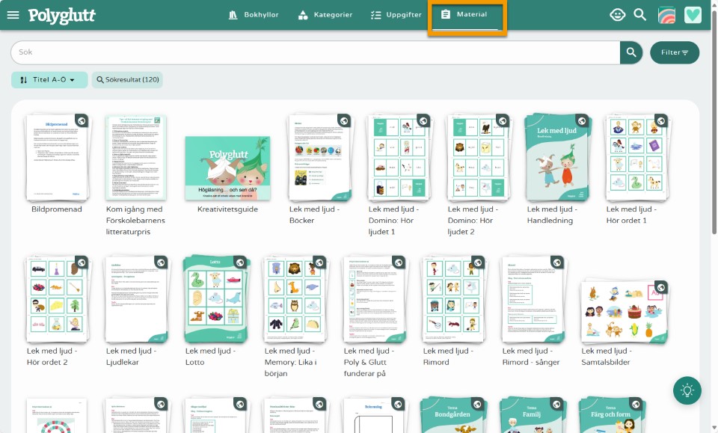Open the Filter options
Screen dimensions: 718x433
(x=675, y=52)
